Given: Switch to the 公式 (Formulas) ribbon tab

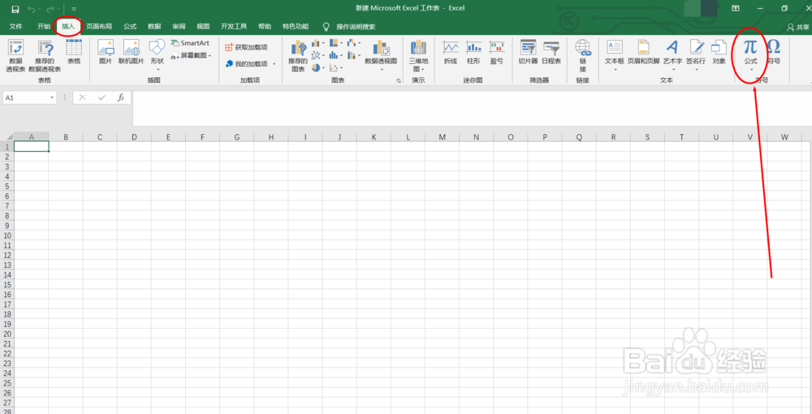Looking at the screenshot, I should point(130,27).
